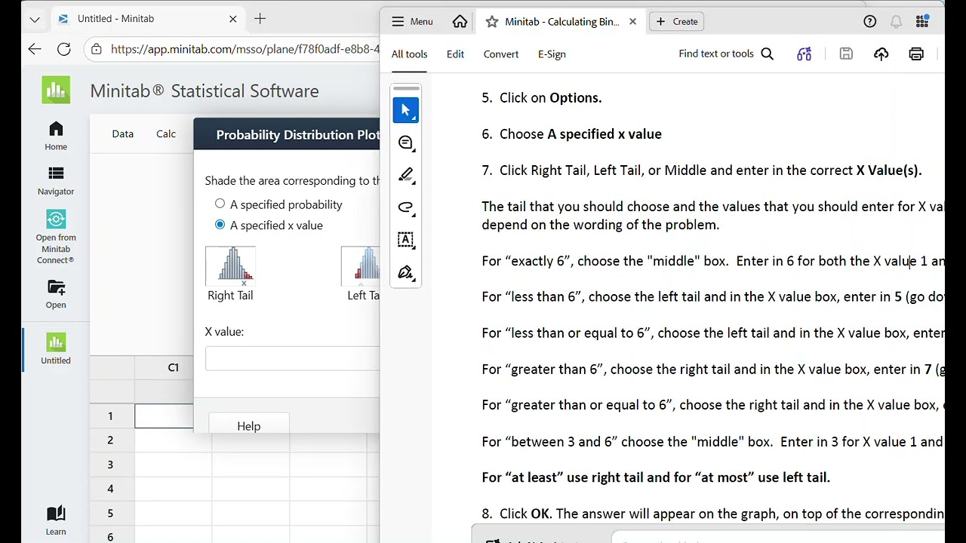
Task: Switch to All tools tab
Action: (x=409, y=54)
